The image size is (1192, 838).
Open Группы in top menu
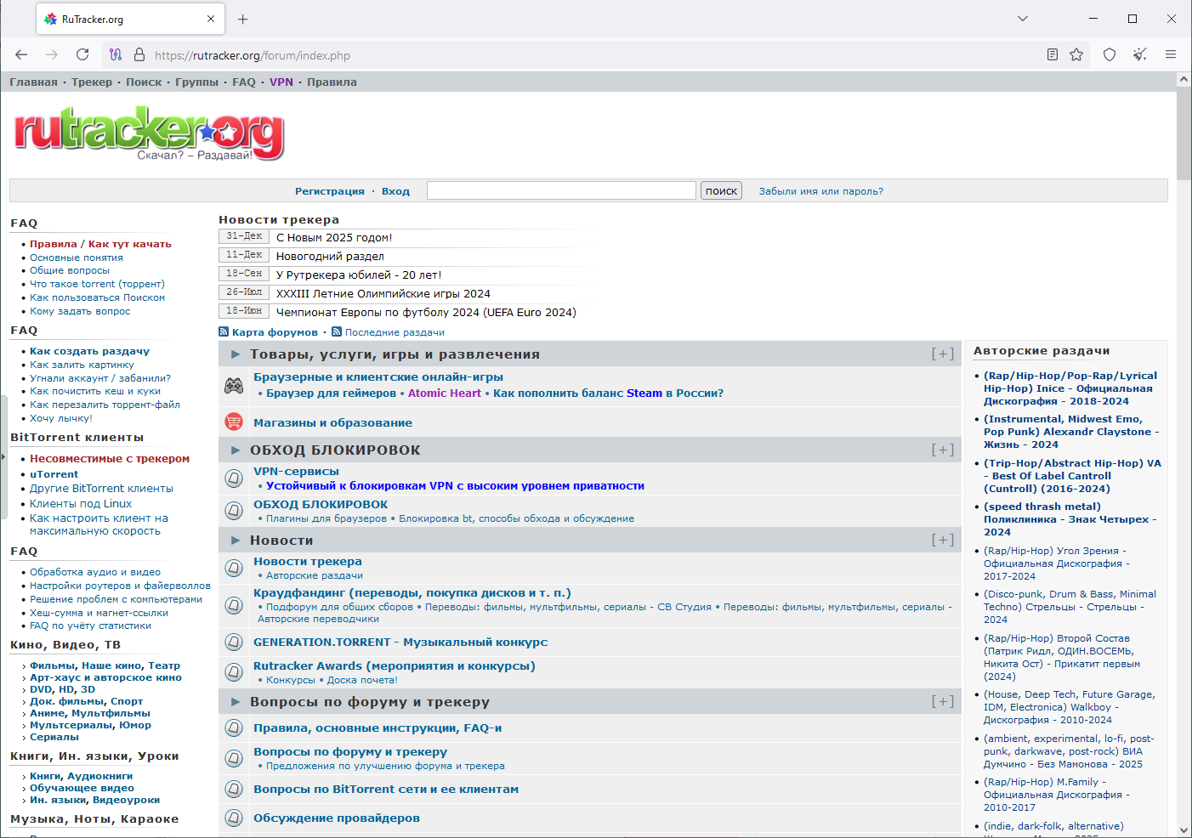tap(196, 82)
